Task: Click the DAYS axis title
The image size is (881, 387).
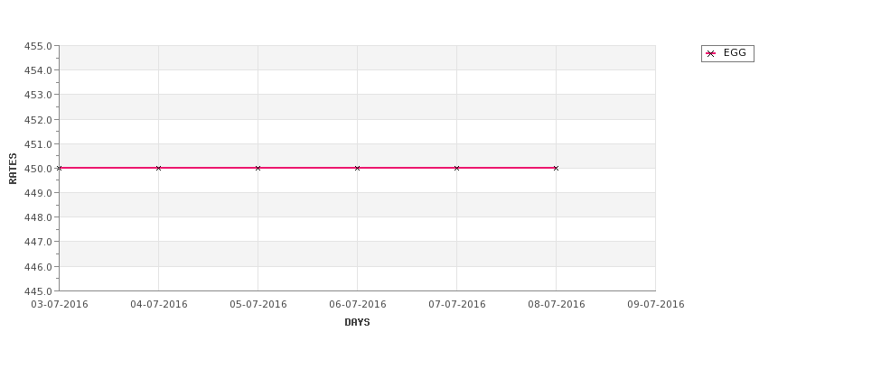Action: pos(357,323)
